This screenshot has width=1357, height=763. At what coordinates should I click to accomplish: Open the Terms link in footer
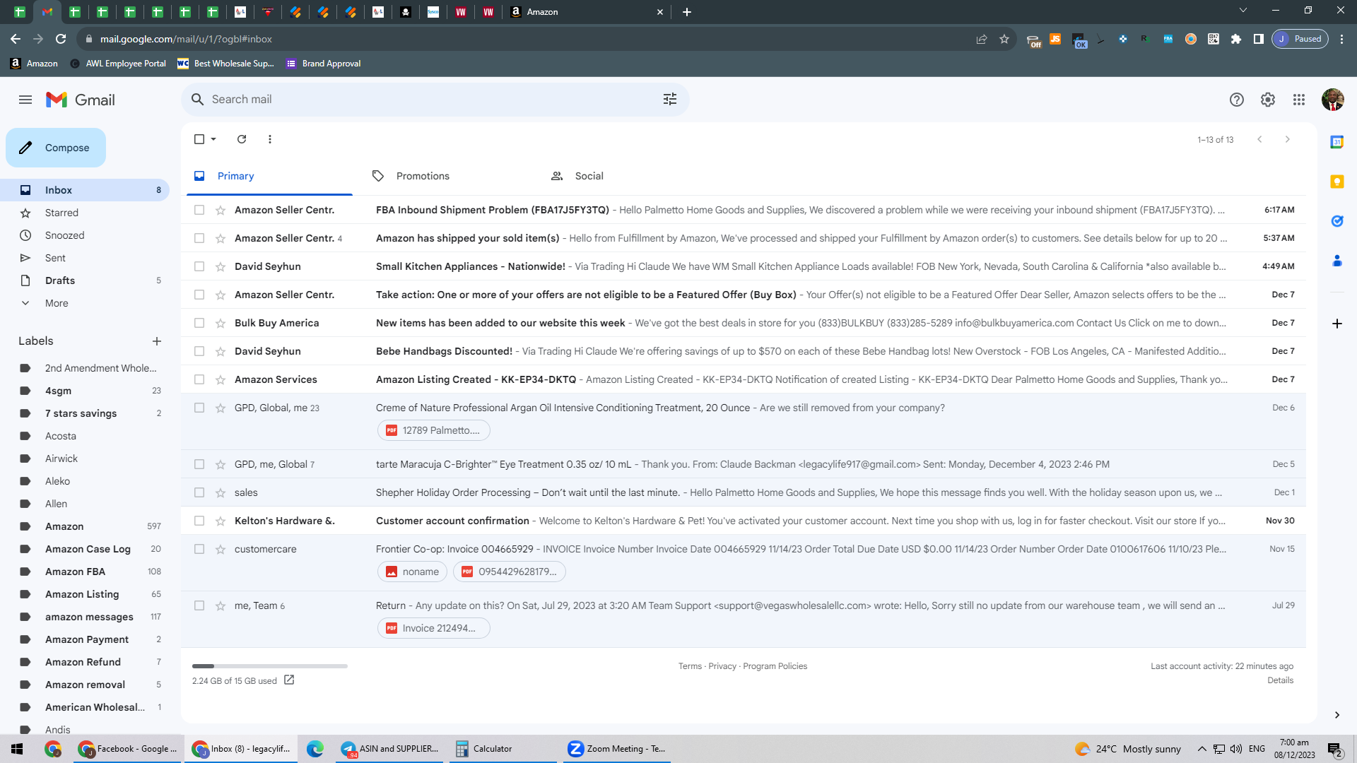690,666
